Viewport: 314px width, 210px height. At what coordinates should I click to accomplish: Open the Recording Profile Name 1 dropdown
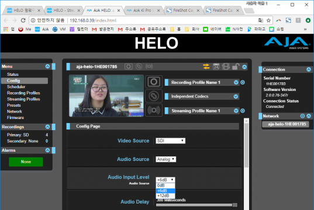pos(236,82)
